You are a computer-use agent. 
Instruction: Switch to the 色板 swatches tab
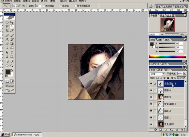160,40
